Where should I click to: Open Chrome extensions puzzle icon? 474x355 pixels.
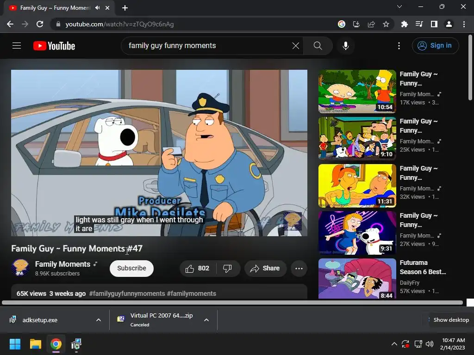[404, 24]
